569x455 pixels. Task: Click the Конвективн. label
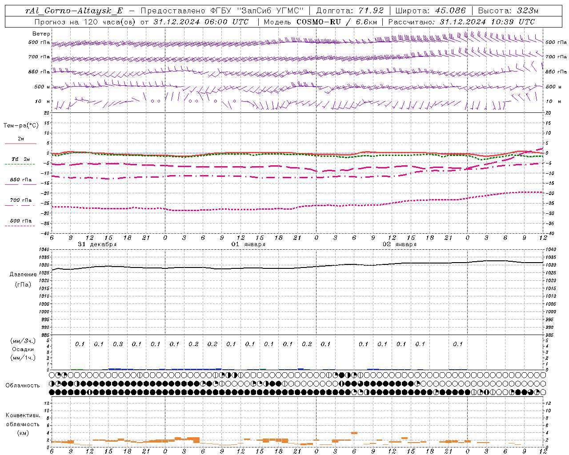[23, 415]
